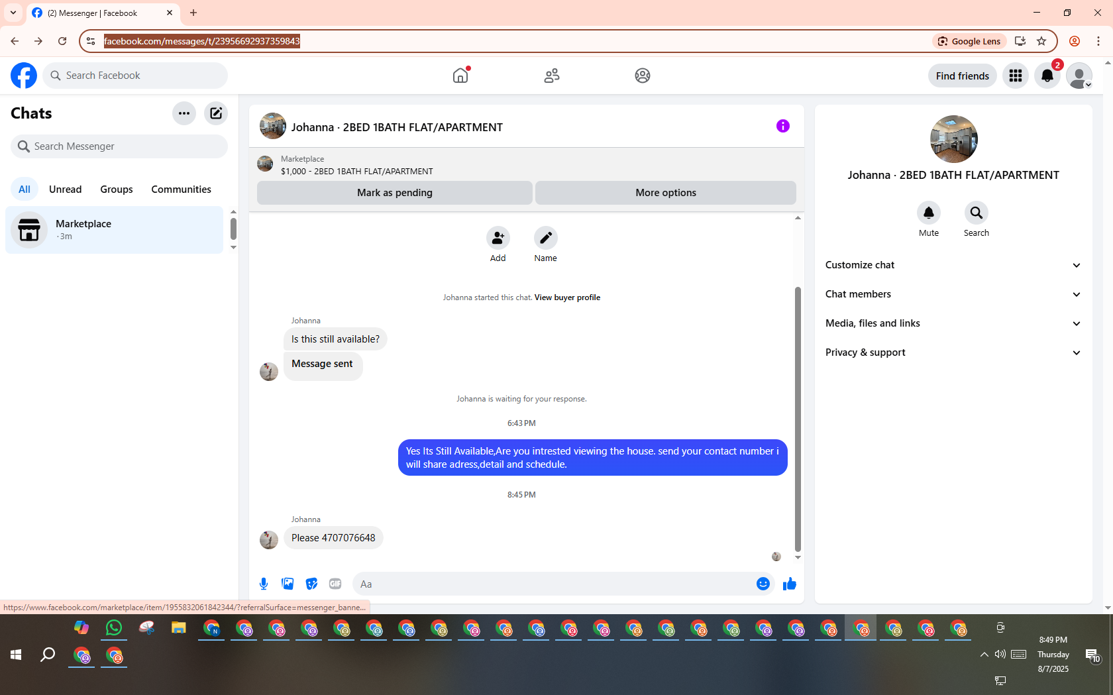Open the Marketplace conversation in chat list
The image size is (1113, 695).
[115, 230]
